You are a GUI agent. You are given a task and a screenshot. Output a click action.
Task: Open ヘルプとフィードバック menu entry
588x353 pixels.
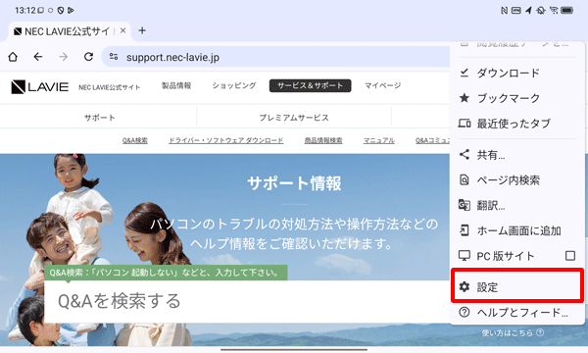pos(517,312)
